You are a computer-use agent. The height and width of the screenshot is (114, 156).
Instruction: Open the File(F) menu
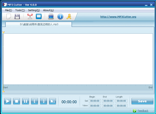[x=9, y=10]
